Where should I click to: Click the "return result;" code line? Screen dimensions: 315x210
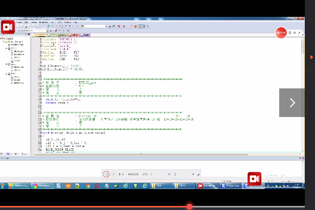pyautogui.click(x=58, y=103)
